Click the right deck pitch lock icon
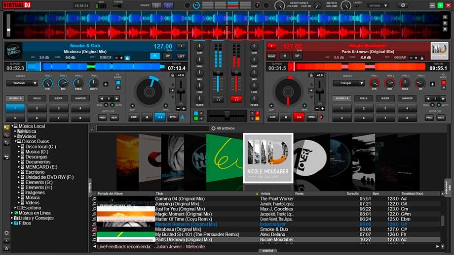Viewport: 454px width, 255px height. click(311, 75)
